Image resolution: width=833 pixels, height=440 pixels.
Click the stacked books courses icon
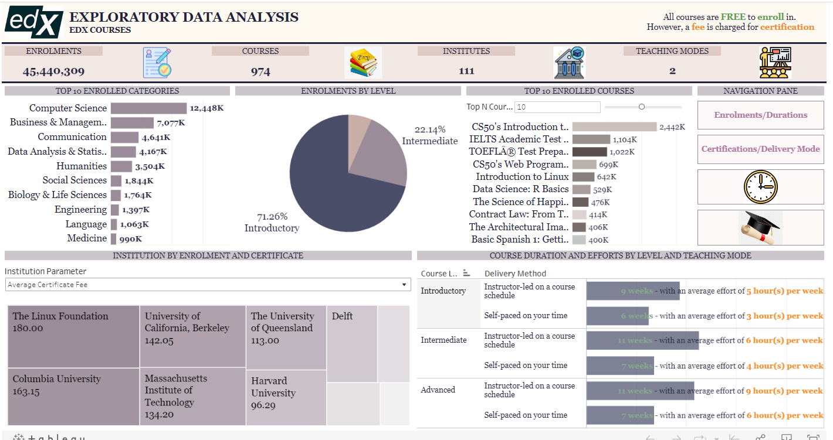tap(363, 63)
